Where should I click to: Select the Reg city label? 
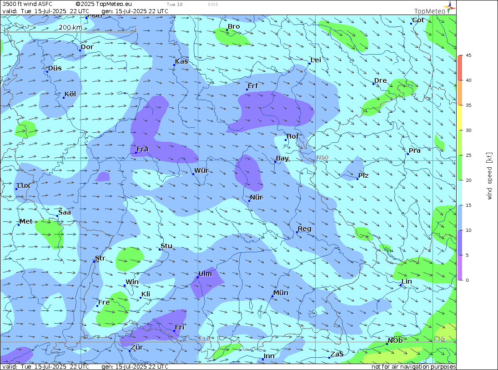305,229
